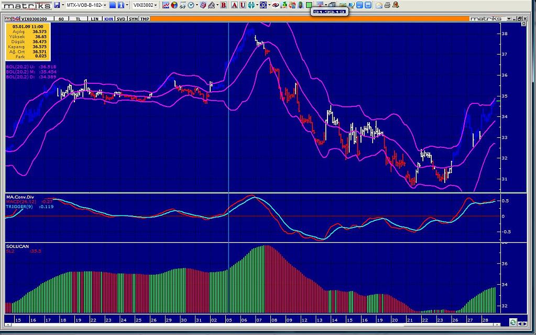Image resolution: width=536 pixels, height=335 pixels.
Task: Click the save diskette icon
Action: (57, 5)
